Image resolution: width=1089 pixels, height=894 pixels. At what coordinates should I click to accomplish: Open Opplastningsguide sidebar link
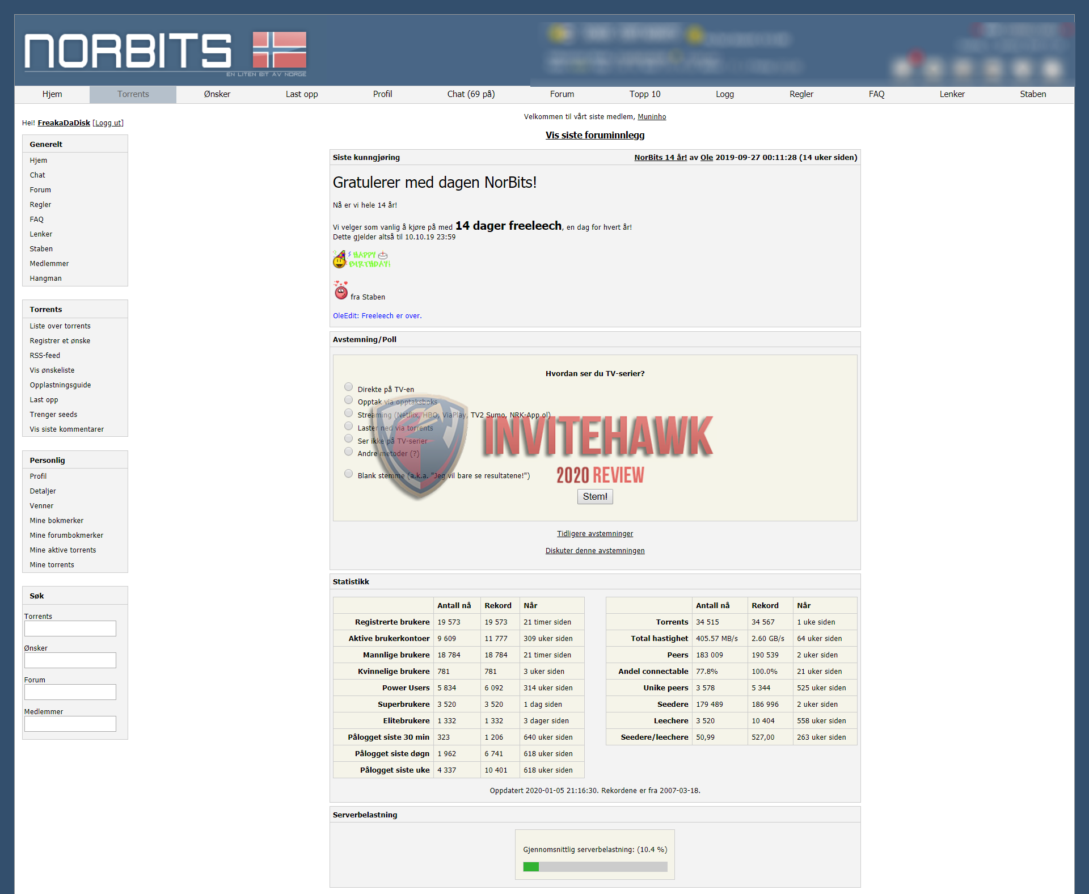point(60,385)
